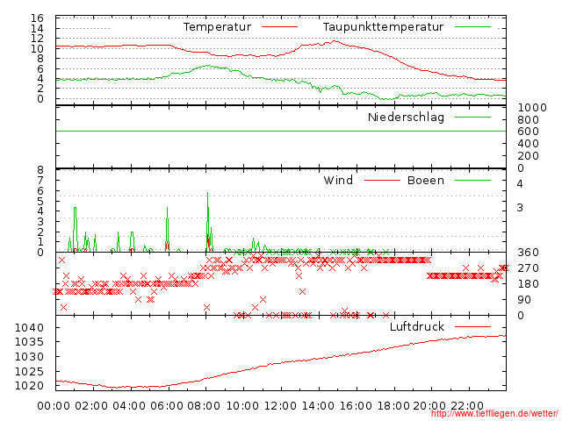Click the 08:00 time axis label

click(205, 405)
